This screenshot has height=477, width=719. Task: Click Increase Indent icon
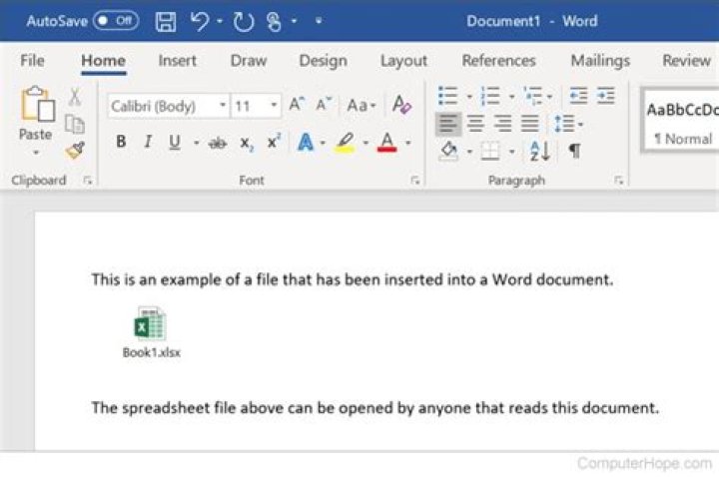click(606, 96)
